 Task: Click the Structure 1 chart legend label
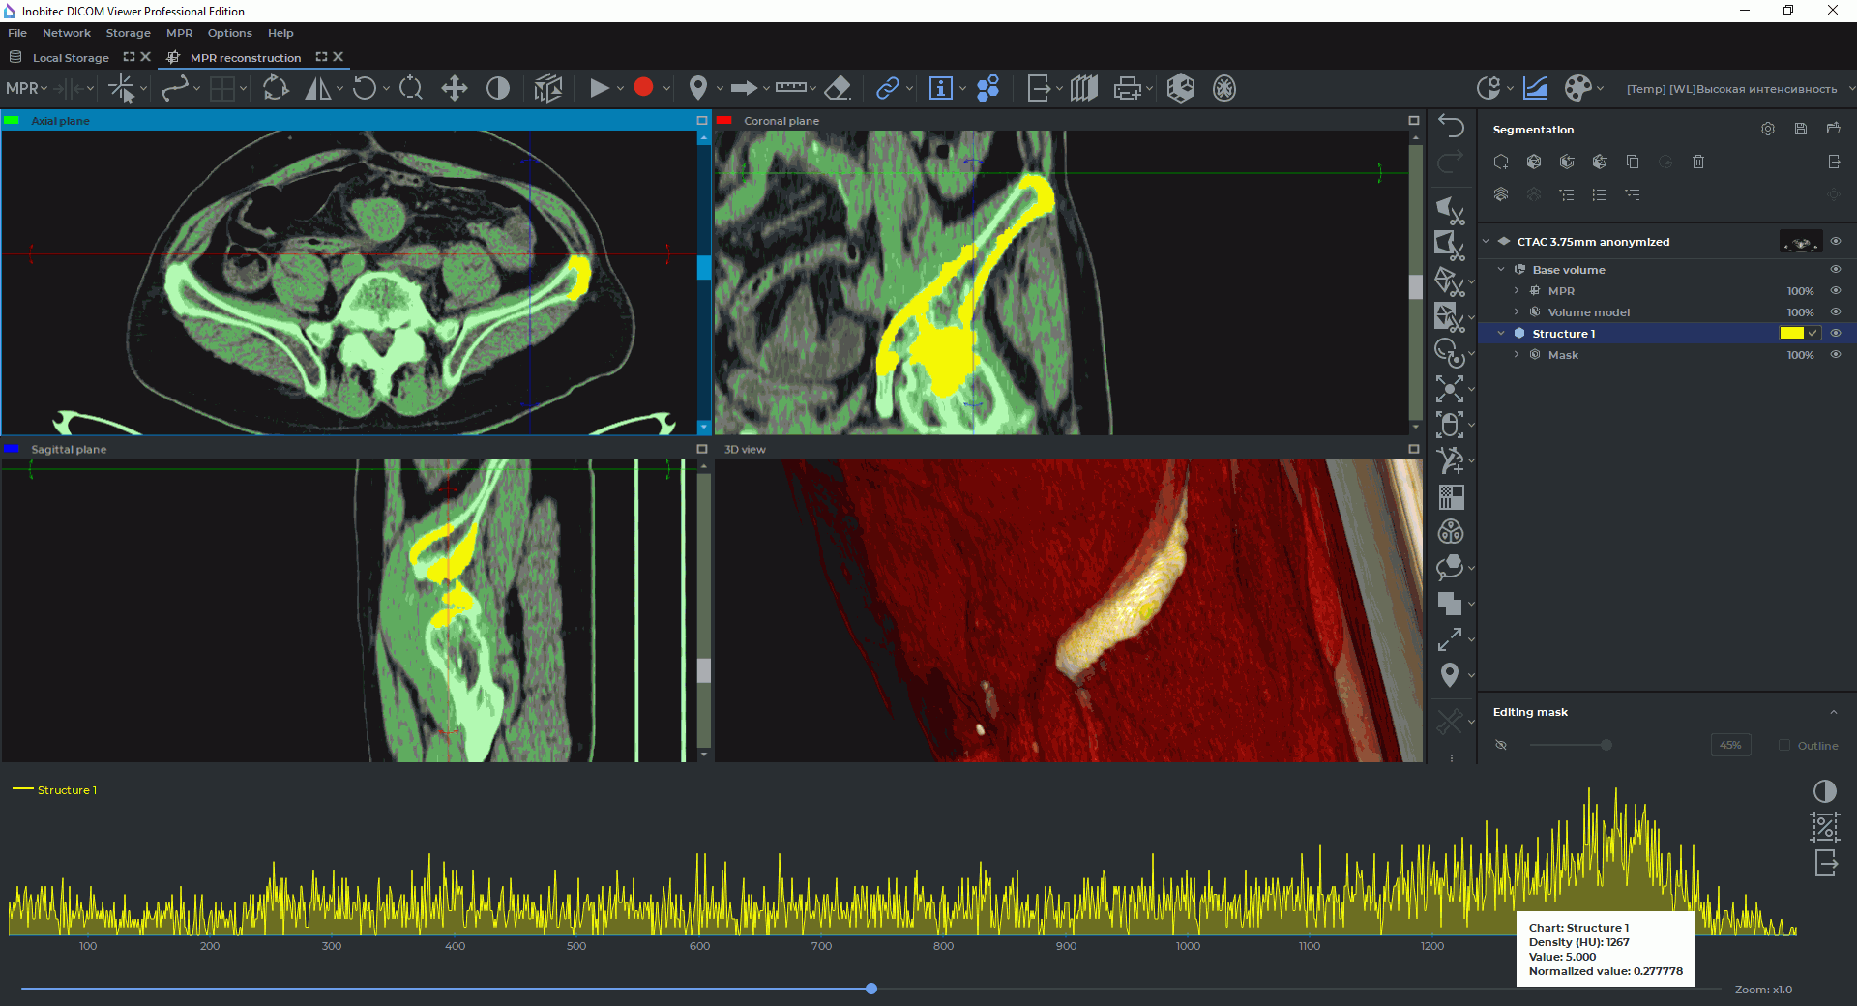67,790
